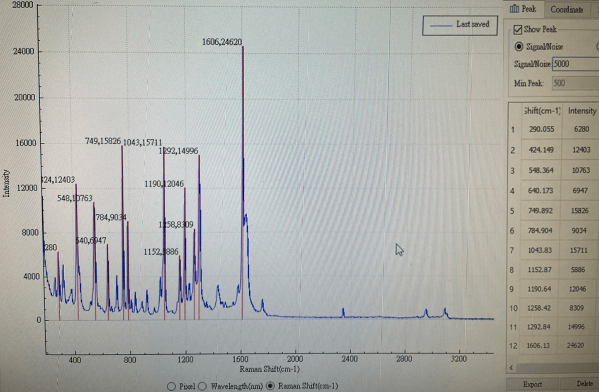Click the Min Peak field showing 500

click(x=575, y=83)
